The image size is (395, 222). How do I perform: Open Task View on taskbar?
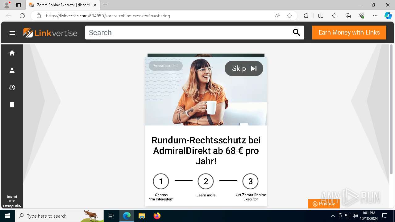click(x=111, y=216)
